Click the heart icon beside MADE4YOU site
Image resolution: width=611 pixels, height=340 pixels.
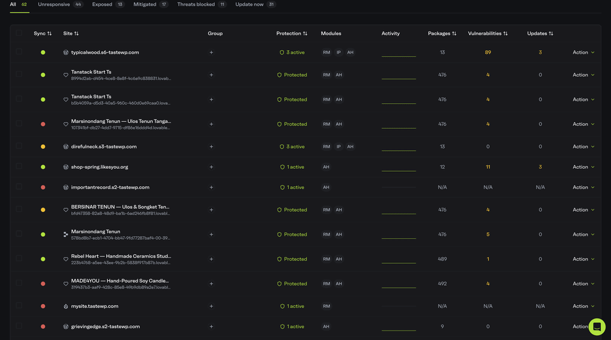(66, 283)
